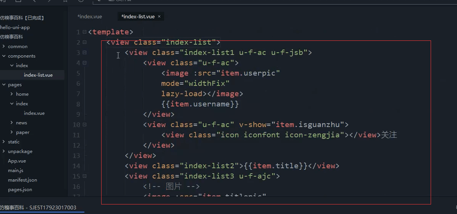Select the news folder label
Screen dimensions: 457x214
point(21,122)
